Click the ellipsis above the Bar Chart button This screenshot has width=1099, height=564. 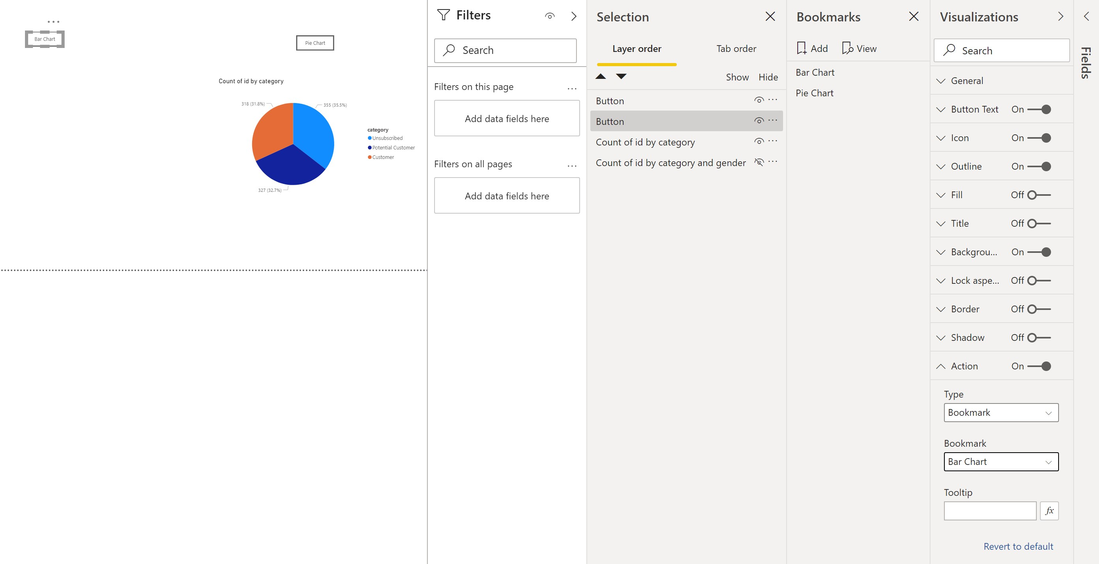[54, 21]
